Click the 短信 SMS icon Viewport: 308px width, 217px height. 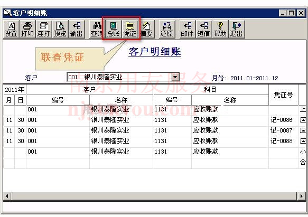pos(204,29)
